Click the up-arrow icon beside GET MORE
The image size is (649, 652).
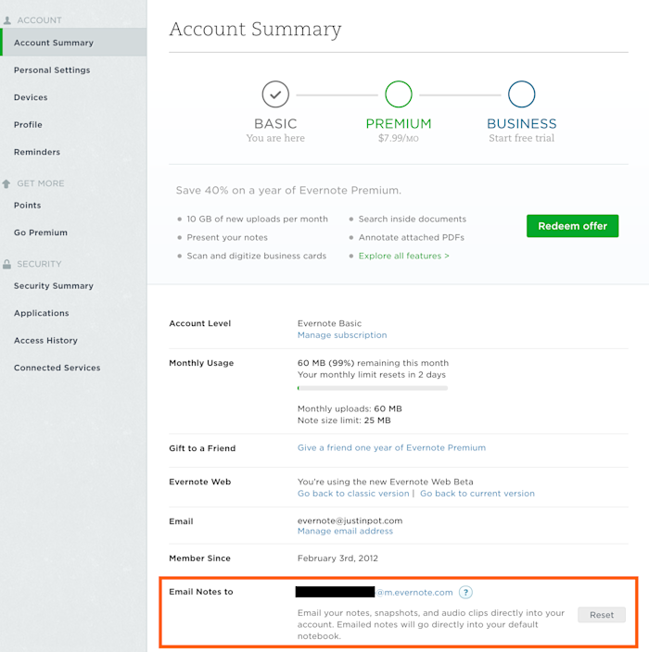click(x=6, y=183)
